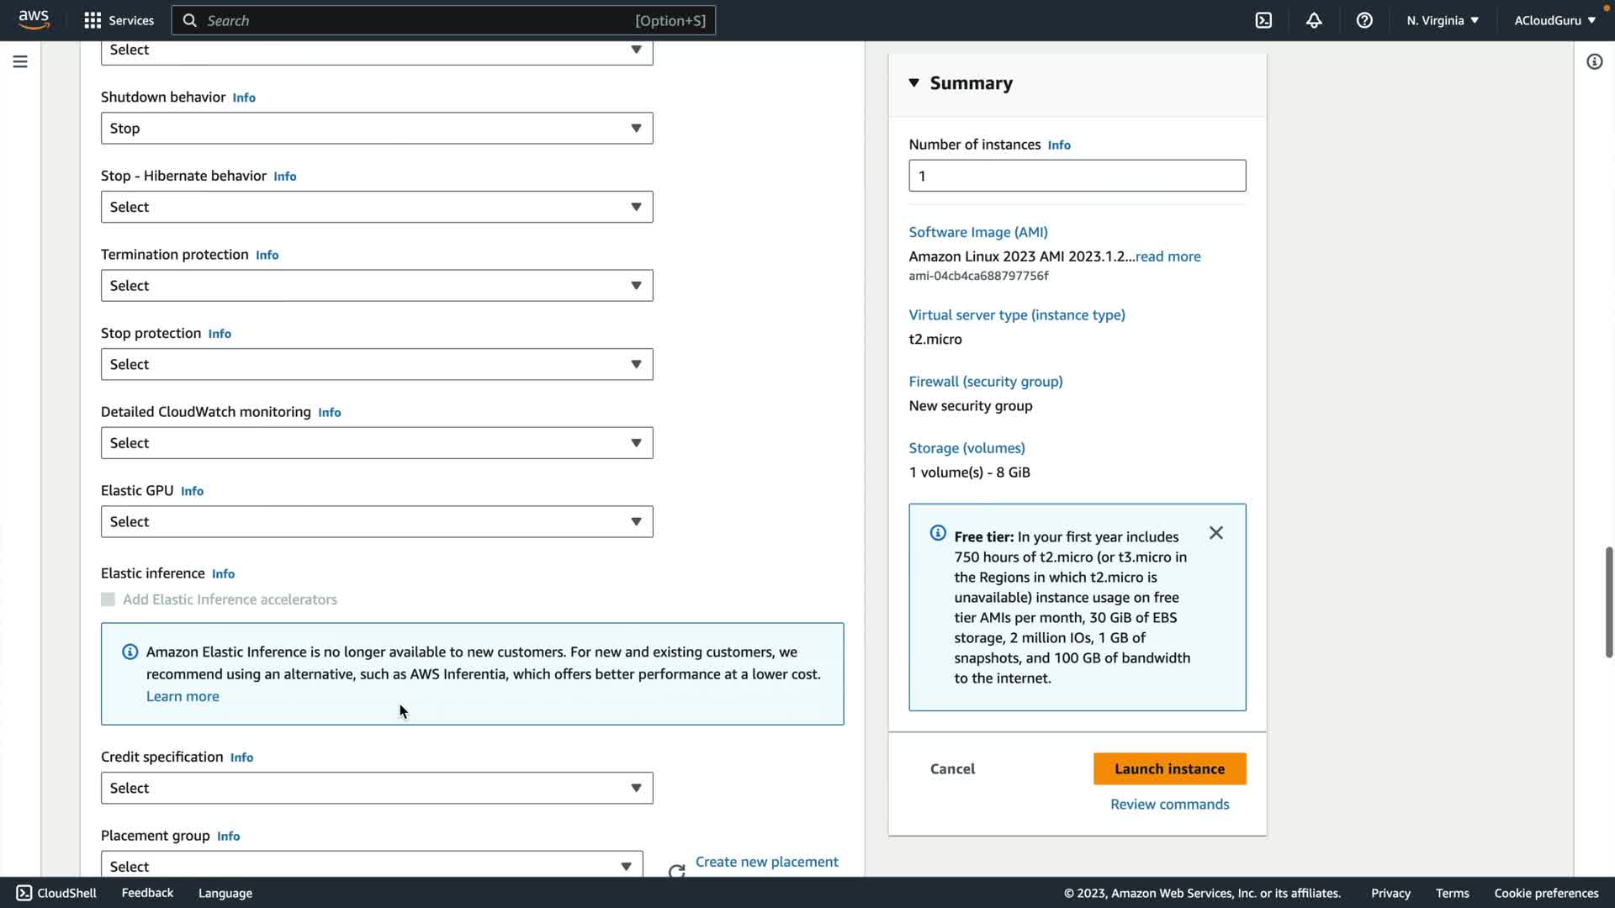Click the page vertical scrollbar
Viewport: 1615px width, 908px height.
[1608, 601]
